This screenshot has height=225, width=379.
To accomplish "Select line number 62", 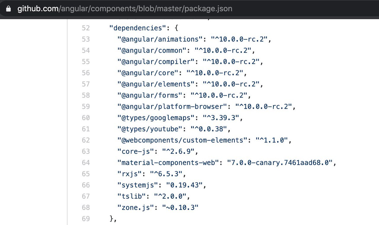I will (86, 140).
